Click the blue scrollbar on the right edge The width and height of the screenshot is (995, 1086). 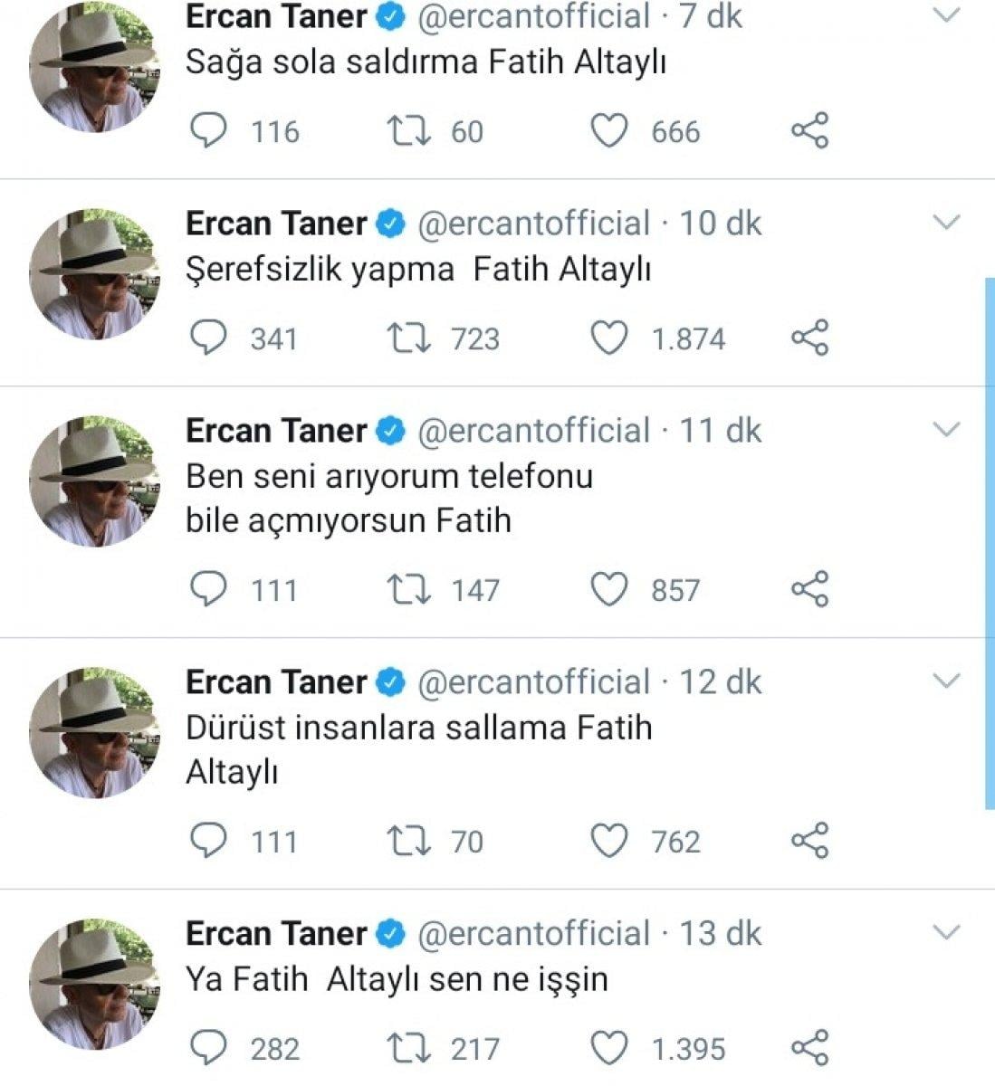990,543
